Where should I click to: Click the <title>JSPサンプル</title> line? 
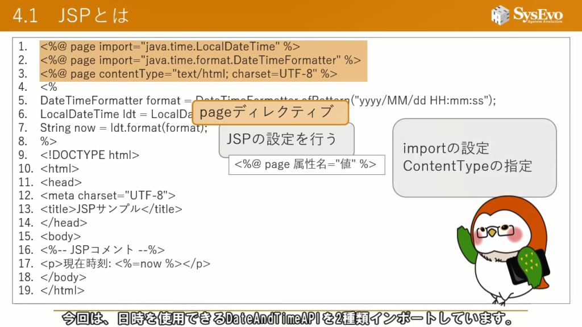(x=111, y=209)
